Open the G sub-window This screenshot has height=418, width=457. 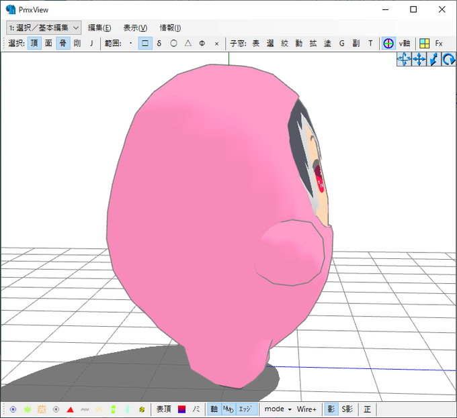pos(342,44)
